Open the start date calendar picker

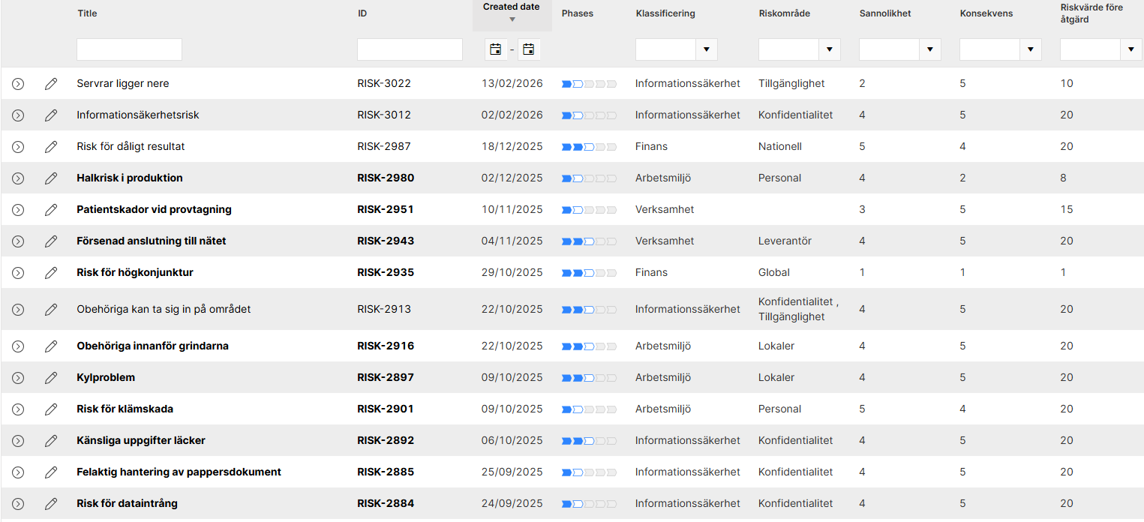(x=496, y=49)
